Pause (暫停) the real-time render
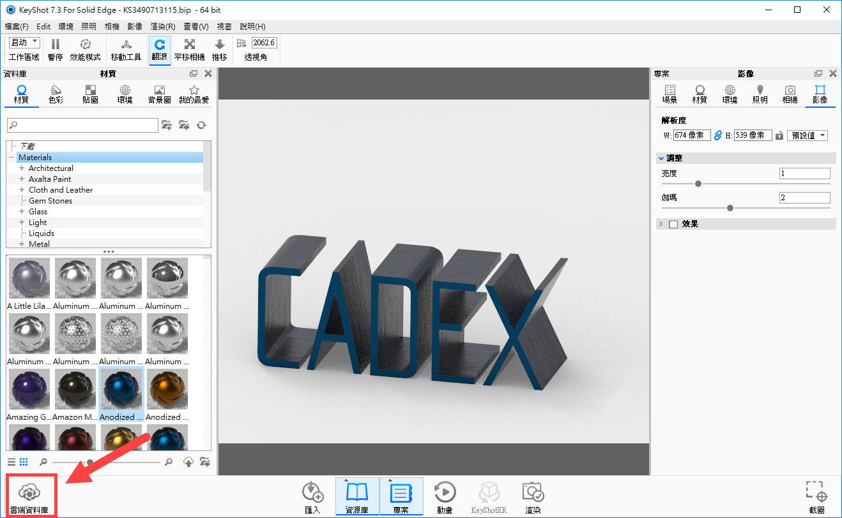The height and width of the screenshot is (518, 842). (x=56, y=50)
